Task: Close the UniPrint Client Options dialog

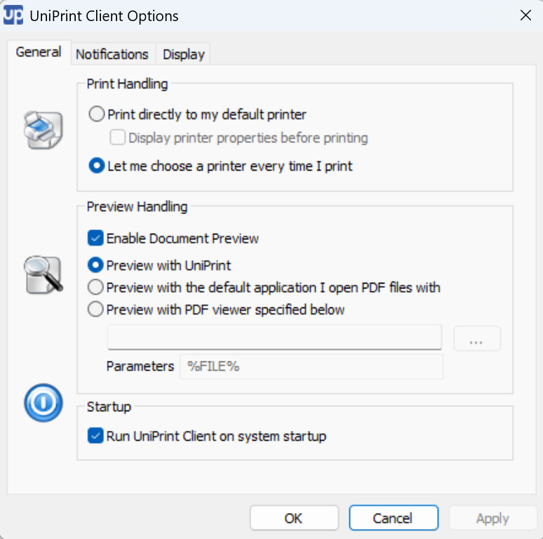Action: [x=525, y=15]
